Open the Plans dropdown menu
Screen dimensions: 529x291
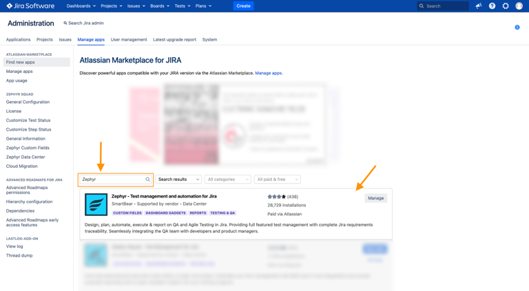pos(203,6)
